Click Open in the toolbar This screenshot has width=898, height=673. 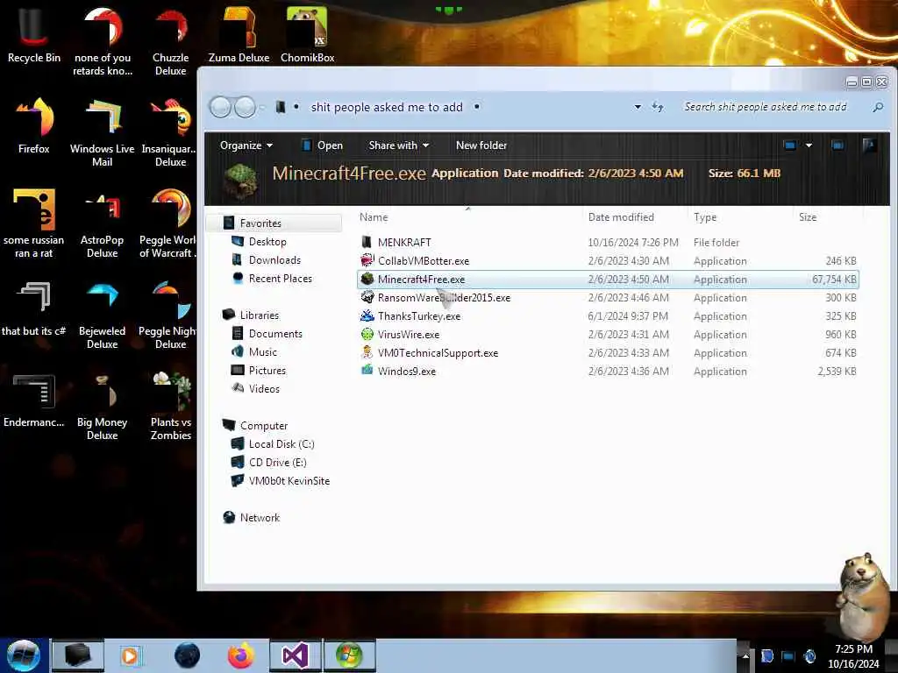coord(322,145)
